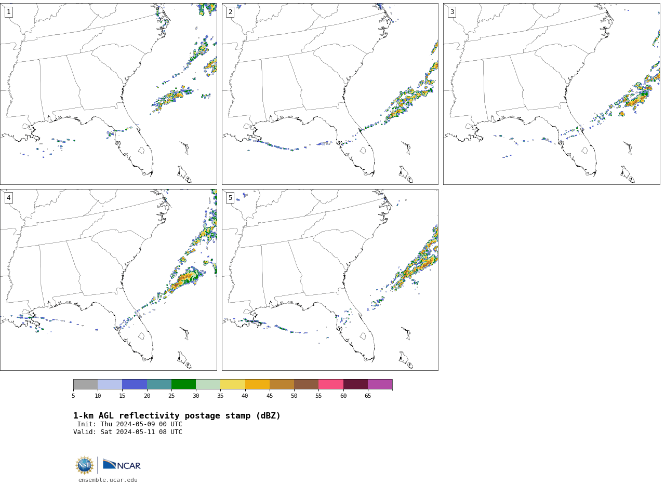Image resolution: width=665 pixels, height=486 pixels.
Task: Click the 35 tick label on colorbar
Action: pyautogui.click(x=220, y=396)
